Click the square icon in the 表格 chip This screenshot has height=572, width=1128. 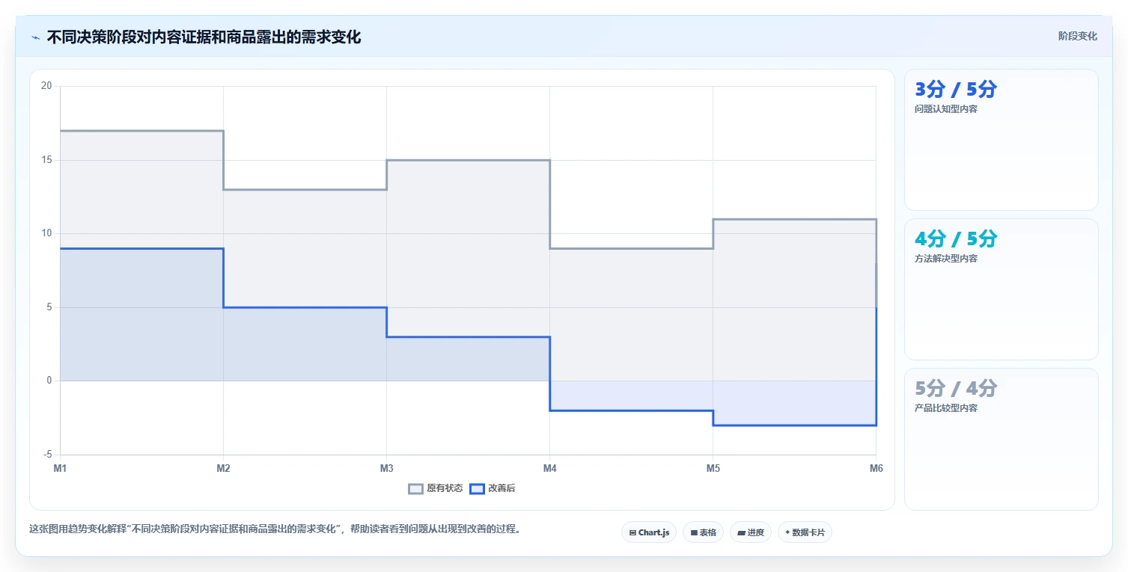click(x=694, y=533)
